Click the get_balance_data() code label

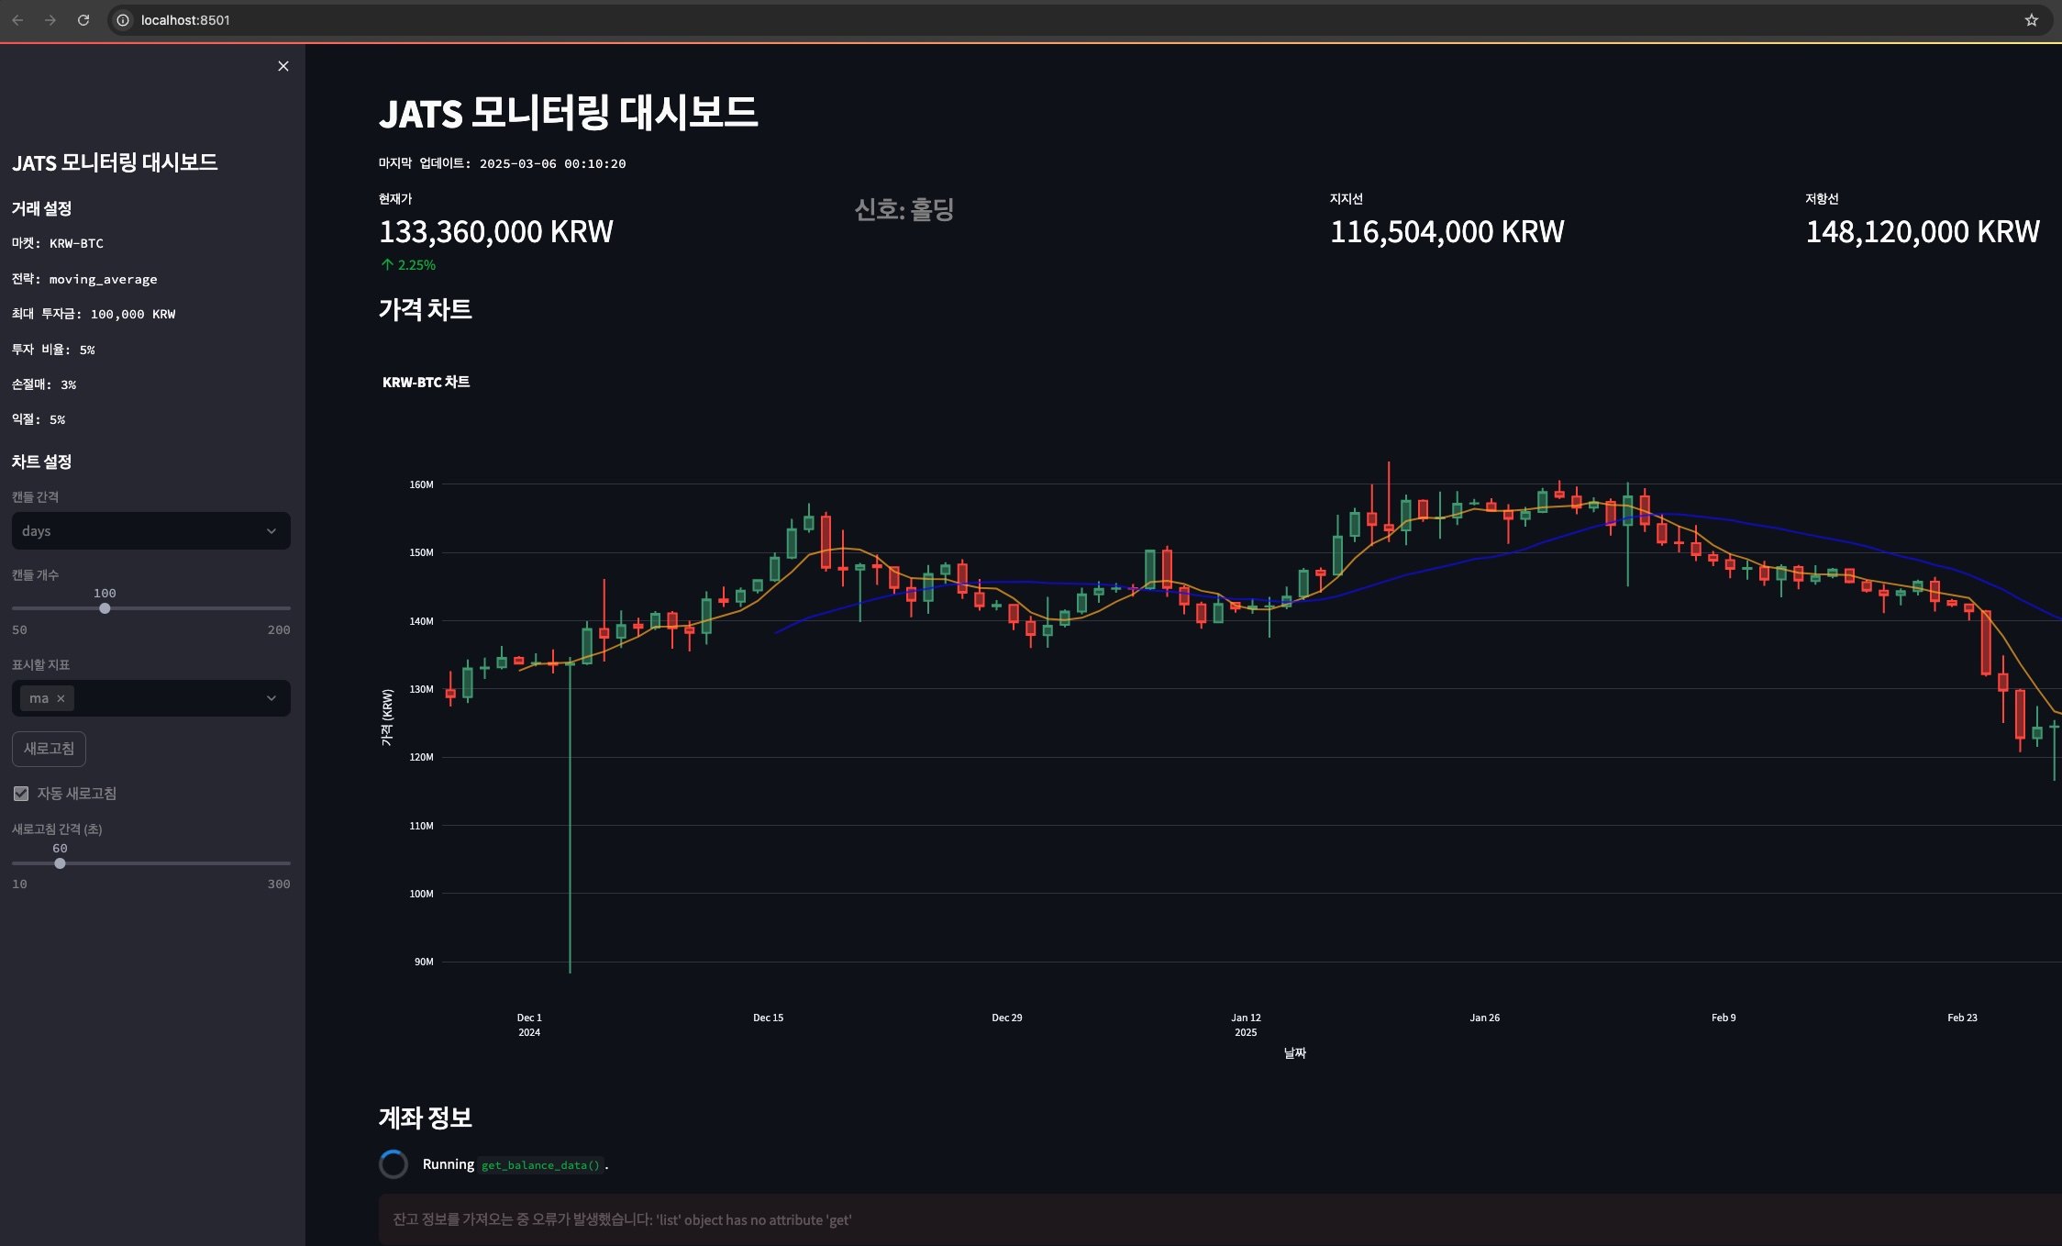point(540,1165)
